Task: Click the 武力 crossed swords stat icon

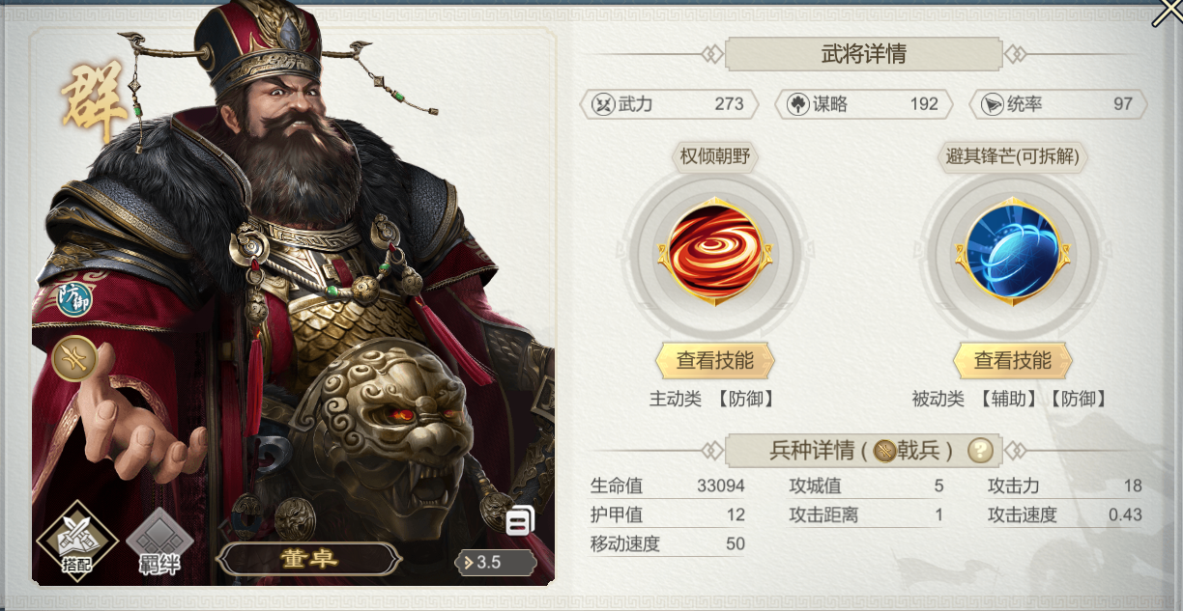Action: [x=604, y=104]
